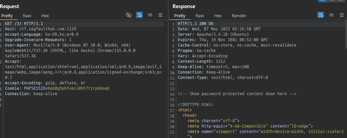The image size is (347, 138).
Task: Click the GET /3/ HTTP/1.1 request line
Action: 24,24
